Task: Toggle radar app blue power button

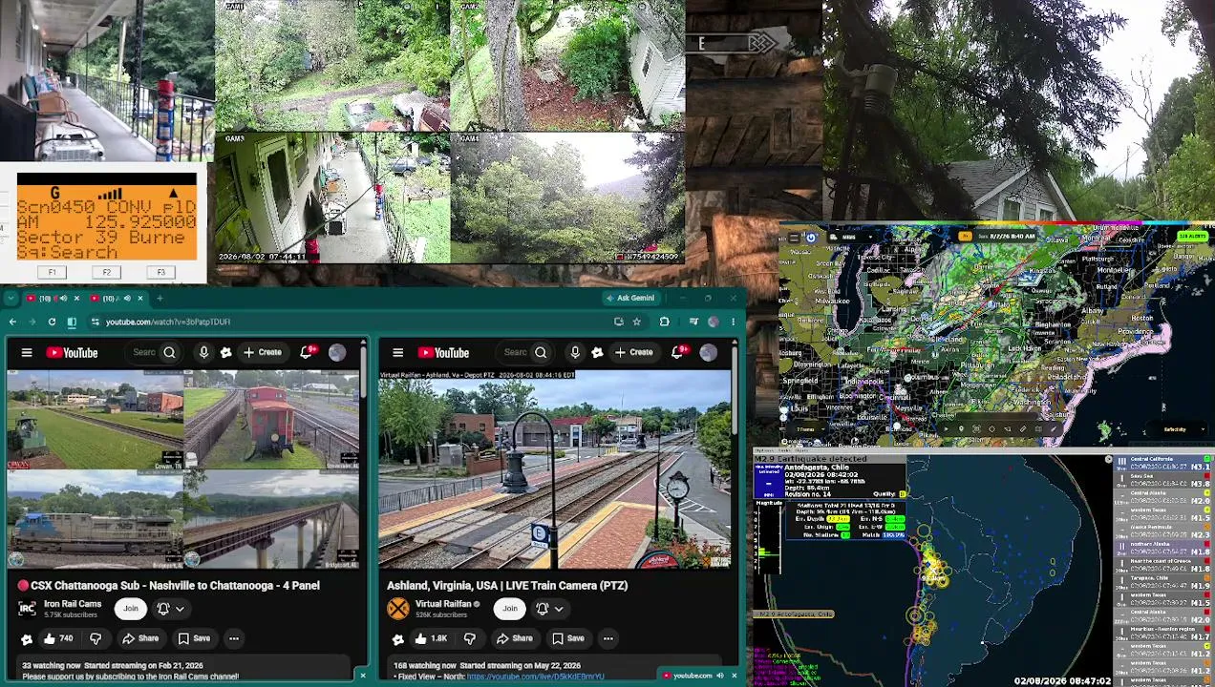Action: (811, 237)
